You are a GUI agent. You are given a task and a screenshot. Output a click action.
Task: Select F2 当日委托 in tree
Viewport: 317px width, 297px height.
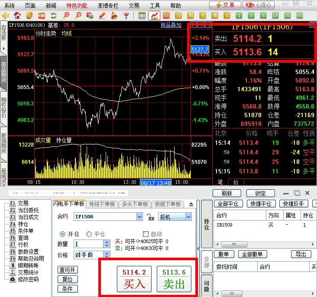(x=24, y=210)
